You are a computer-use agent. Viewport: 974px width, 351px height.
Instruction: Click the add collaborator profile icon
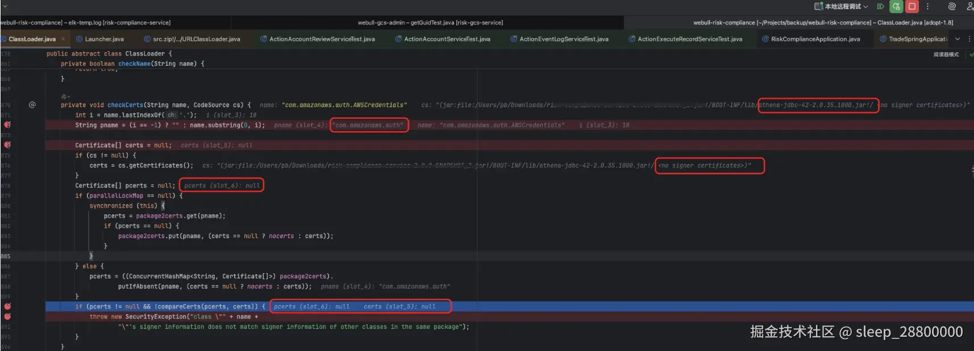click(x=969, y=6)
